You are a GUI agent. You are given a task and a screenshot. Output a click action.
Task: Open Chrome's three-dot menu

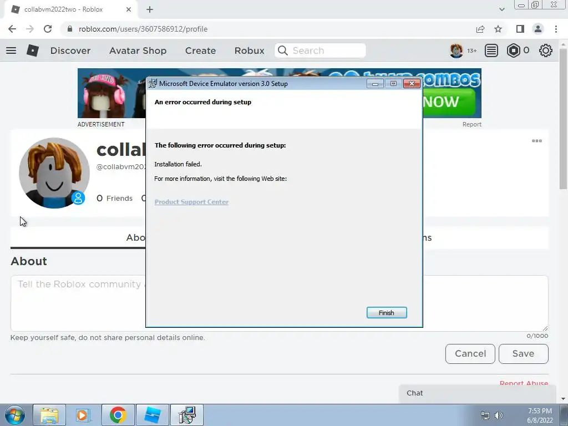(556, 29)
